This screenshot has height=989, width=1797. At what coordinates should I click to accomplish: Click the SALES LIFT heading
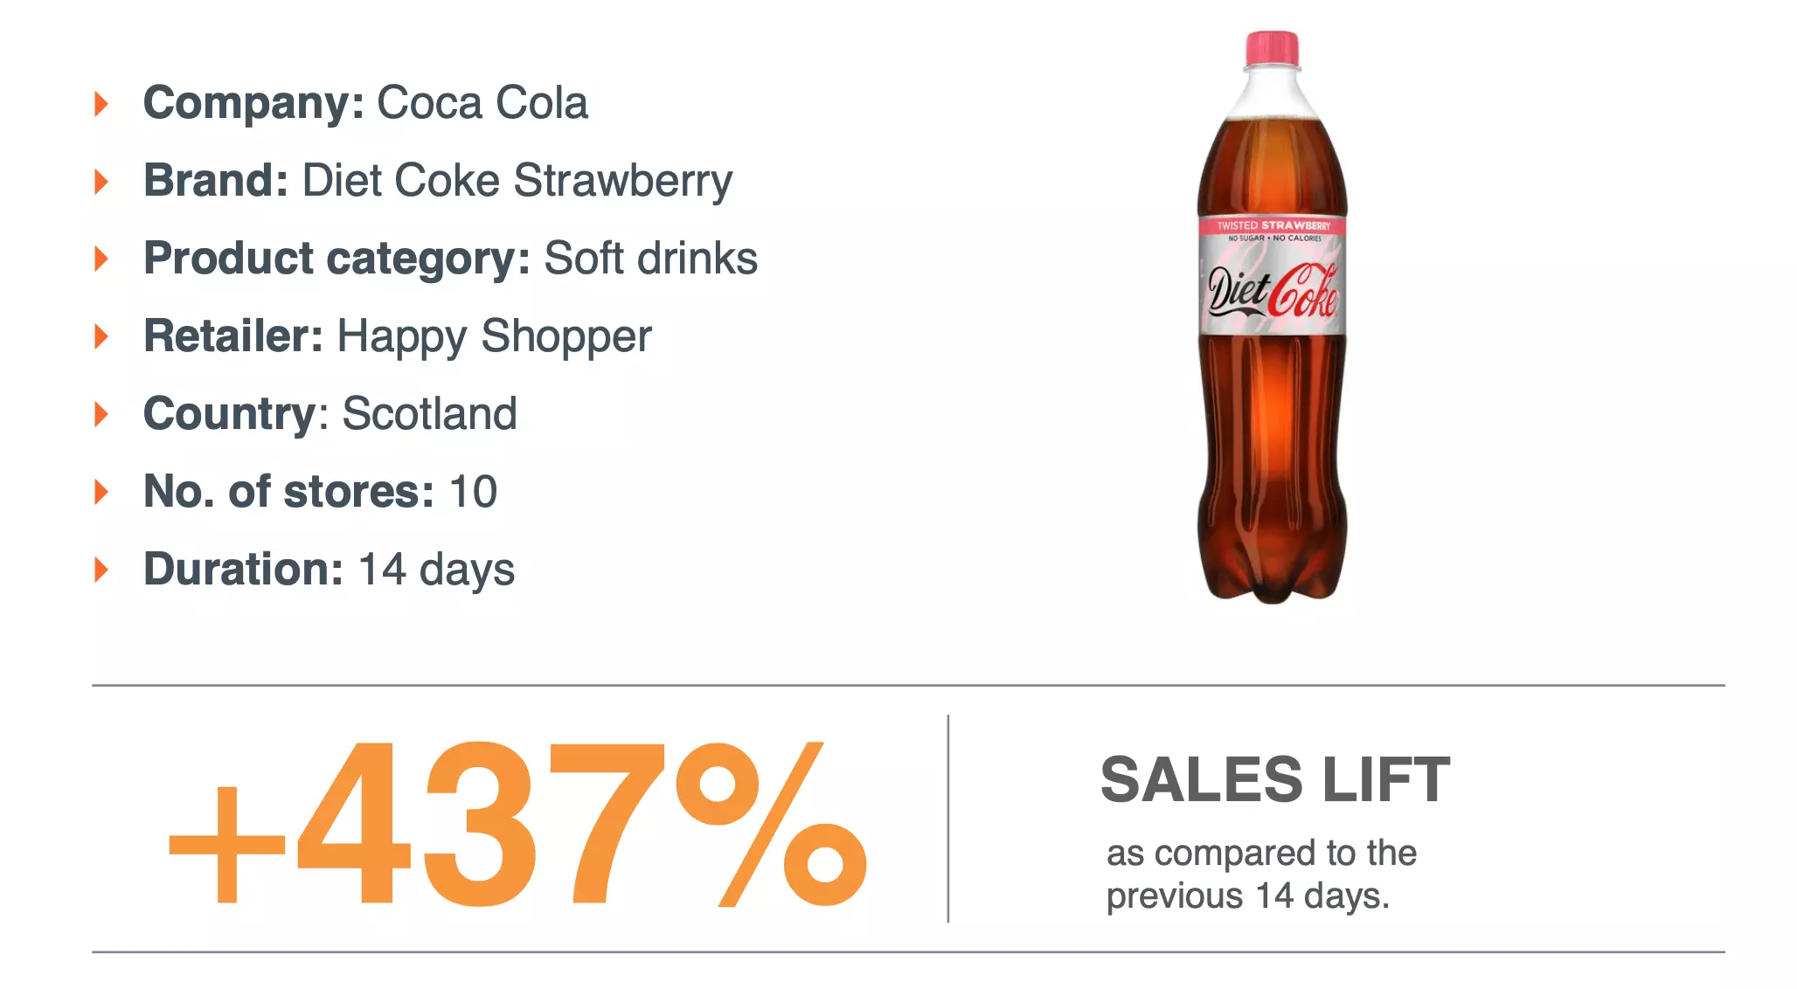1275,779
